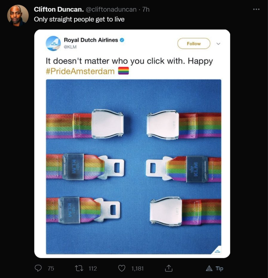
Task: Click the Royal Dutch Airlines name
Action: 91,40
